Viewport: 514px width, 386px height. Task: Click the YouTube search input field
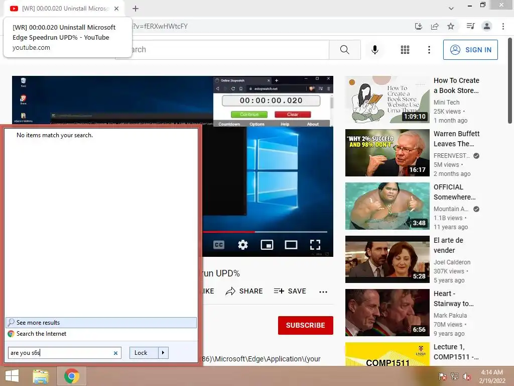[x=222, y=50]
